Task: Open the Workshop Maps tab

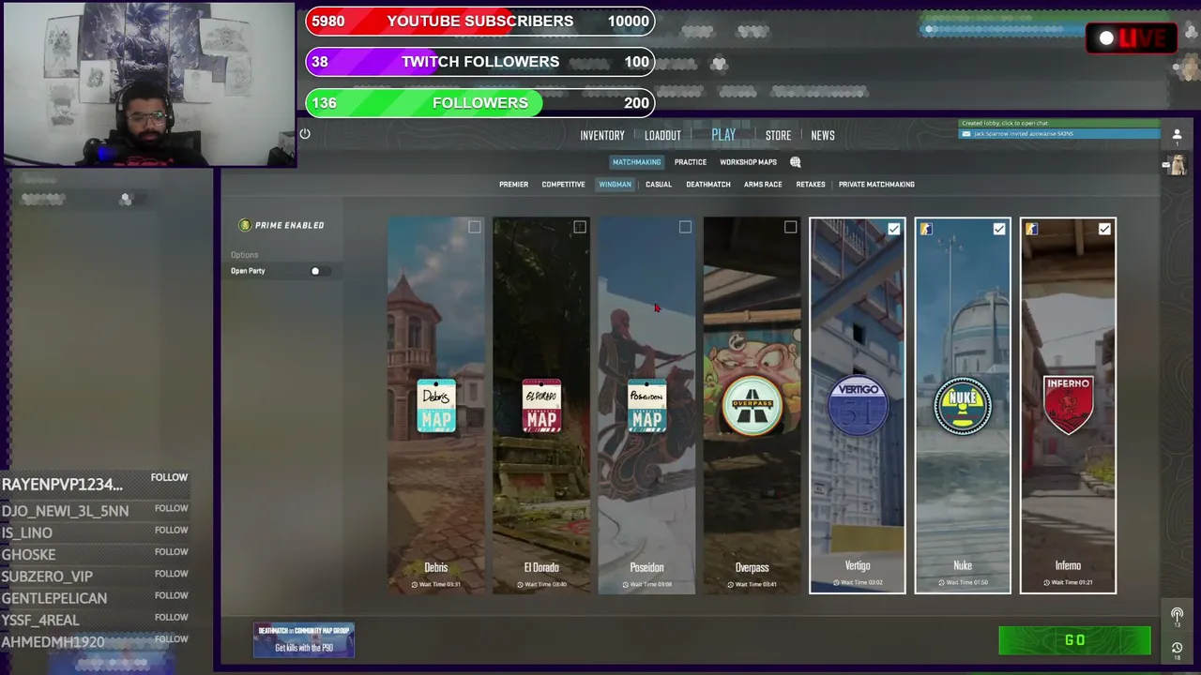Action: (x=748, y=162)
